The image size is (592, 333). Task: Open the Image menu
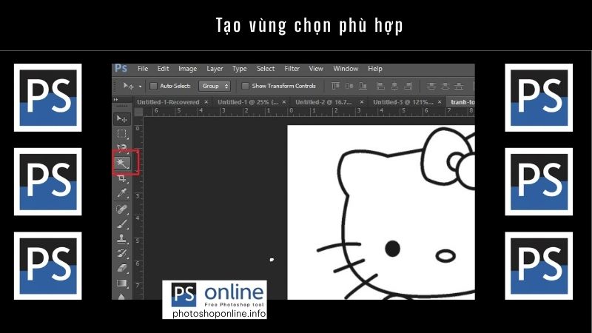pos(188,69)
